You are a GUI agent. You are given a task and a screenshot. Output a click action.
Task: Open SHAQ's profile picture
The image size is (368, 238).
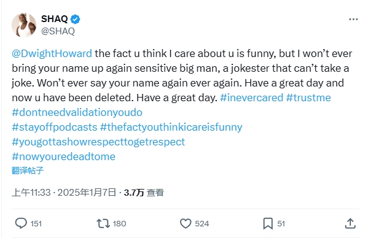tap(24, 25)
